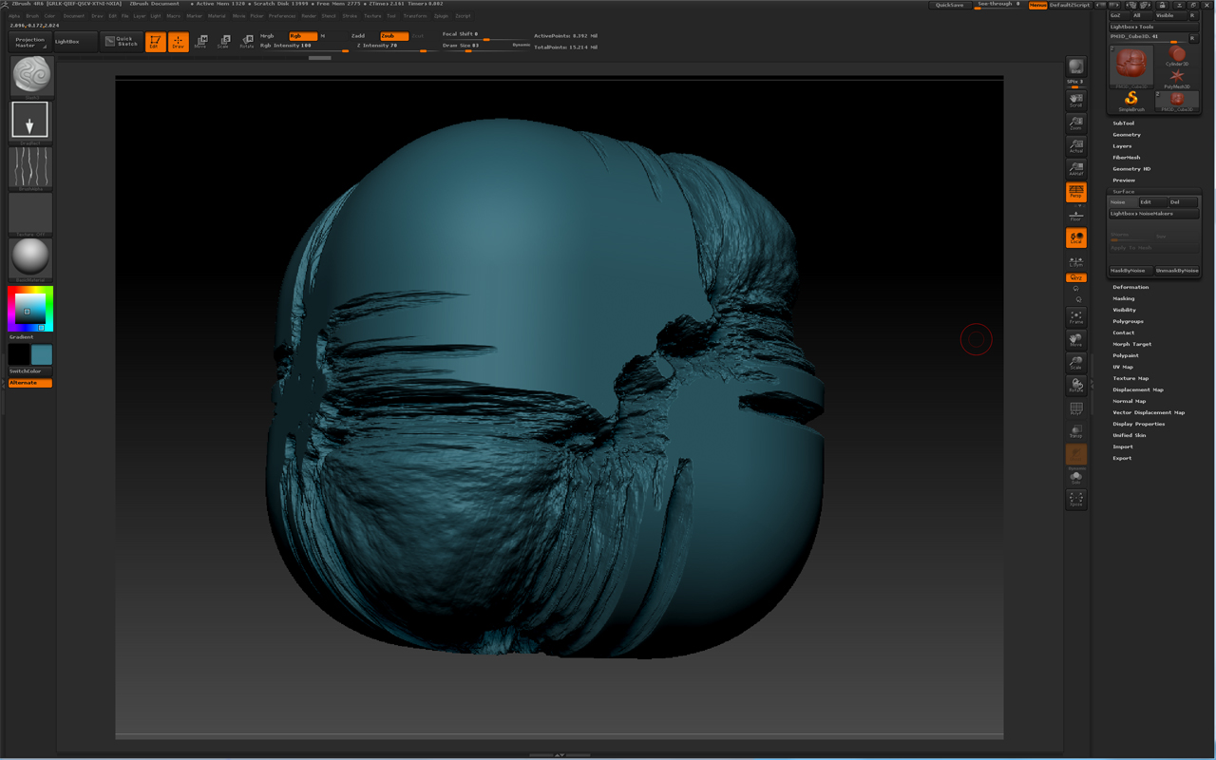This screenshot has height=760, width=1216.
Task: Click the LightBox button
Action: [75, 42]
